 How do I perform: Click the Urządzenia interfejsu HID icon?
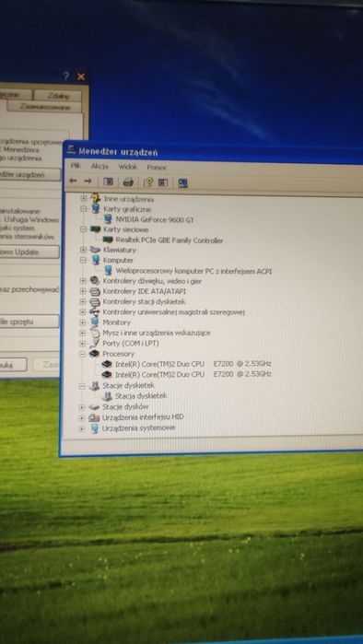(x=94, y=417)
